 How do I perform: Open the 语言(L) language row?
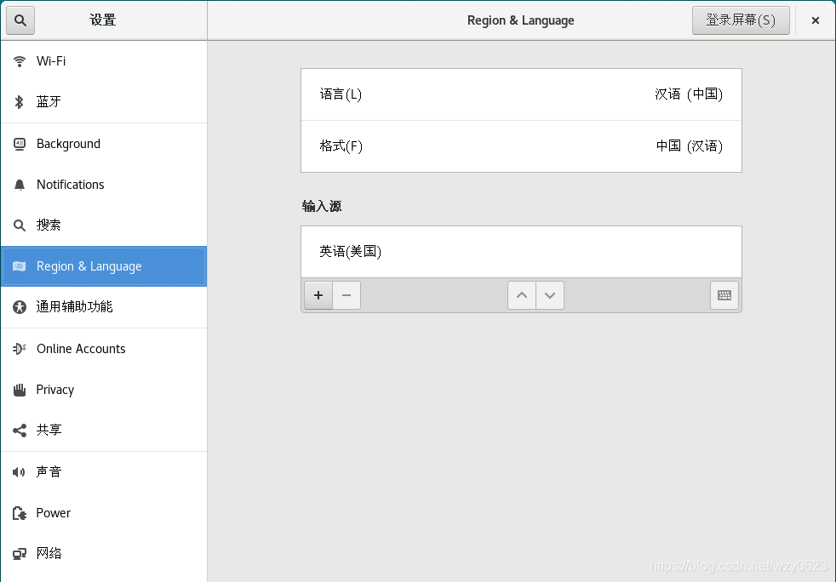pyautogui.click(x=521, y=94)
